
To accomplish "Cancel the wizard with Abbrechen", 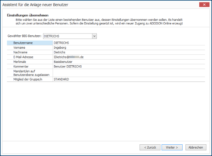I will pos(196,148).
